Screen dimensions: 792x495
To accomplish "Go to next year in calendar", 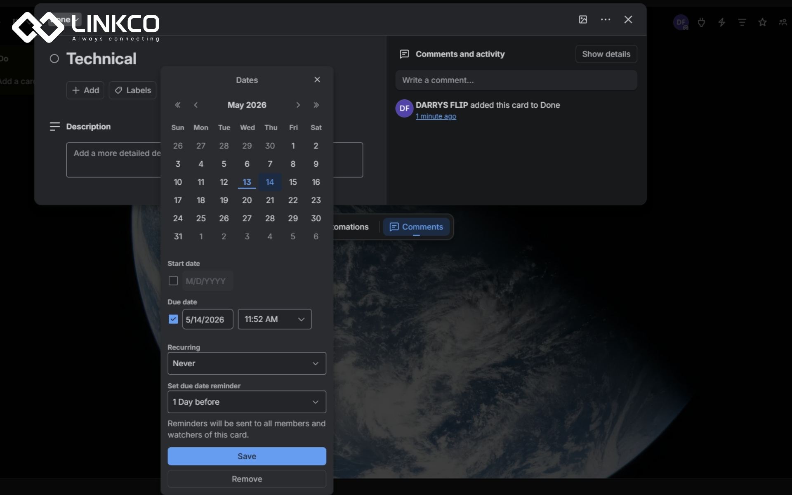I will point(316,105).
